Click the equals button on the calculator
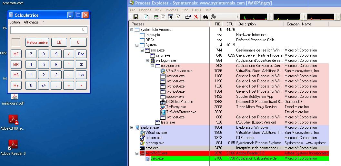Screen dimensions: 341x166 coord(81,86)
